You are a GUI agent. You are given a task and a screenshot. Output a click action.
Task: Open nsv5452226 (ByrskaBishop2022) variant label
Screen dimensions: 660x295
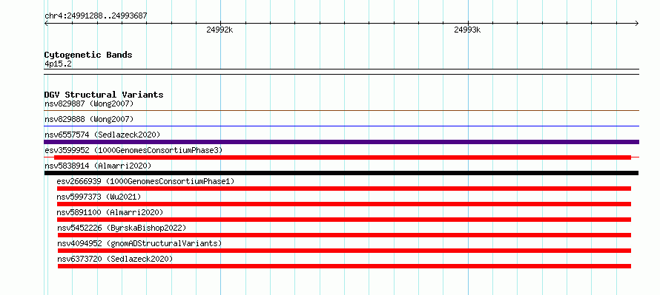(122, 228)
